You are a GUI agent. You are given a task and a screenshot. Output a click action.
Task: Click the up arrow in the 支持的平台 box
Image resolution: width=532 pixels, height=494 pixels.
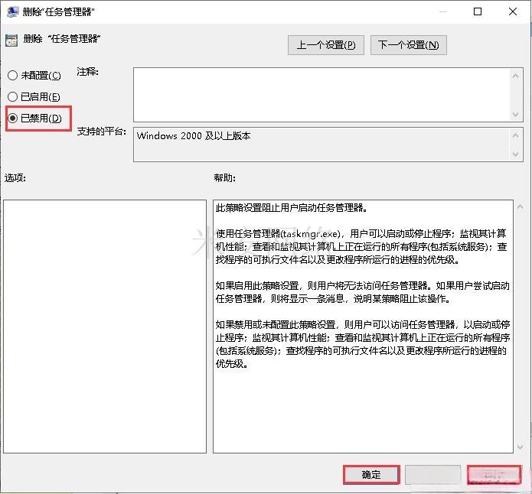click(515, 136)
